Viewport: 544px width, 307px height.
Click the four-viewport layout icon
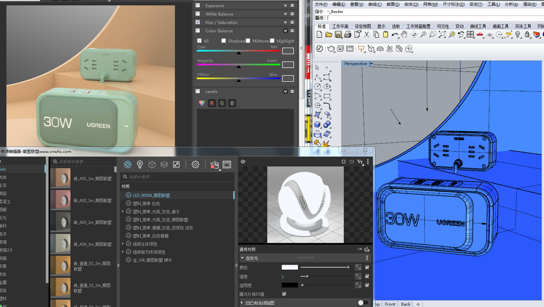point(470,34)
